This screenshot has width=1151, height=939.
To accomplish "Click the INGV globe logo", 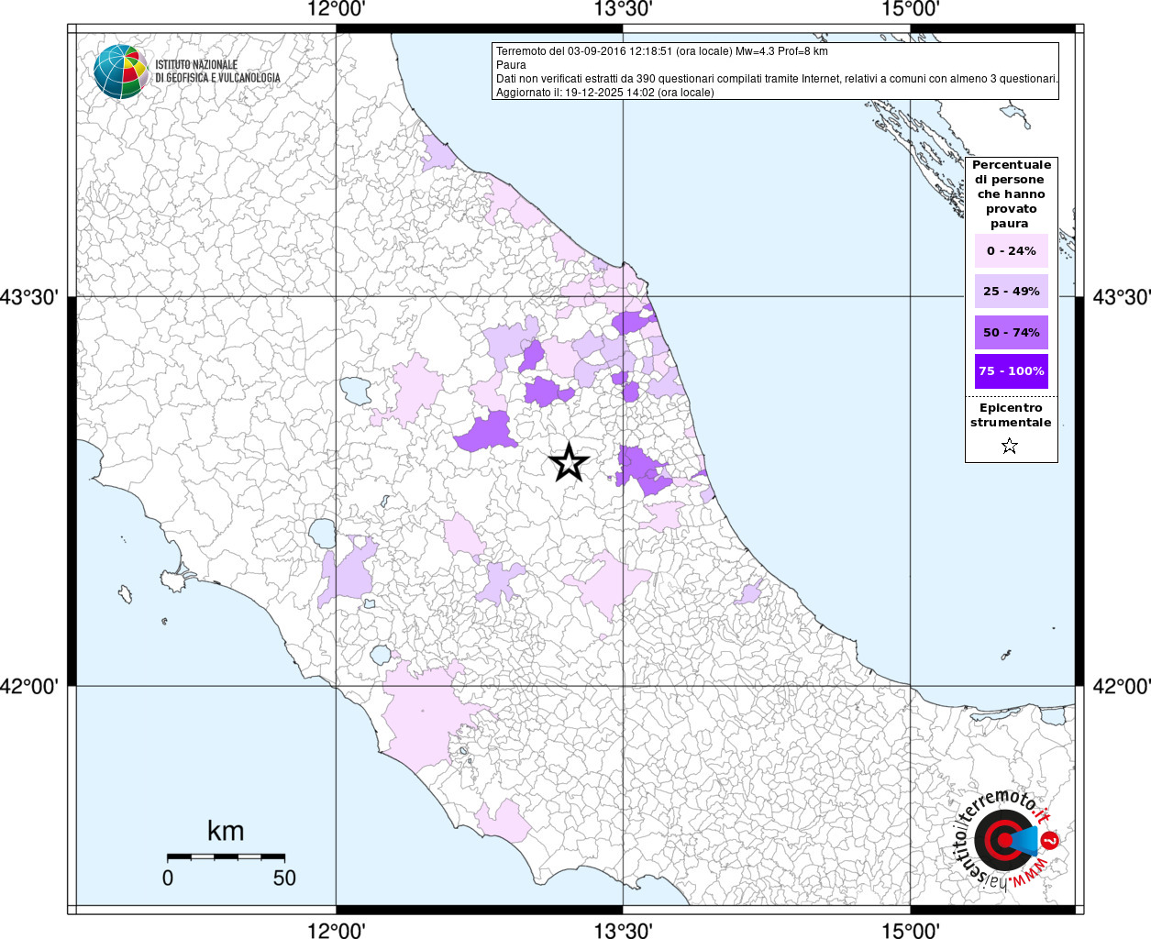I will pyautogui.click(x=120, y=72).
